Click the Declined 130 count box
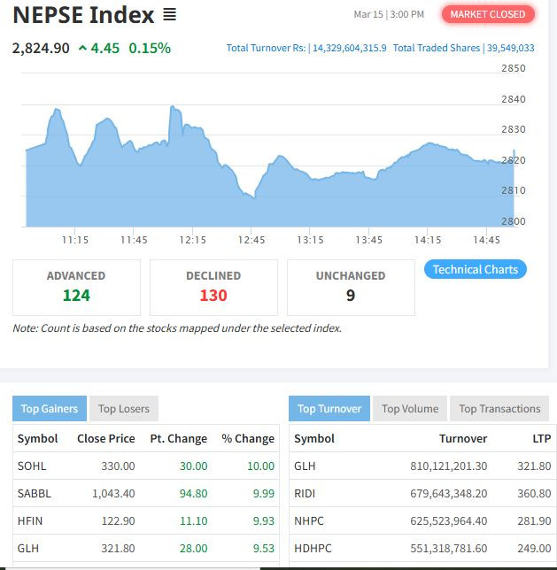 [213, 287]
